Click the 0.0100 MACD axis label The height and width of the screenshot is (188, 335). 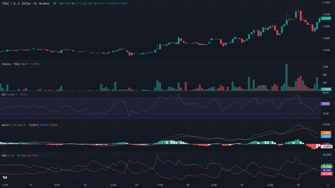pyautogui.click(x=326, y=124)
